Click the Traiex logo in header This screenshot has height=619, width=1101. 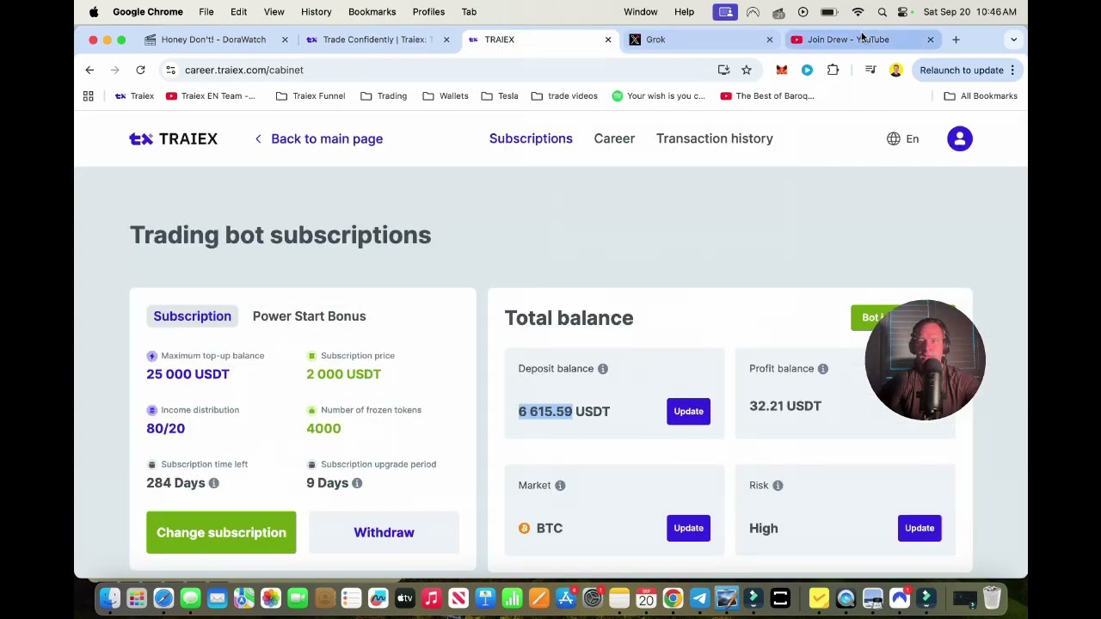173,138
